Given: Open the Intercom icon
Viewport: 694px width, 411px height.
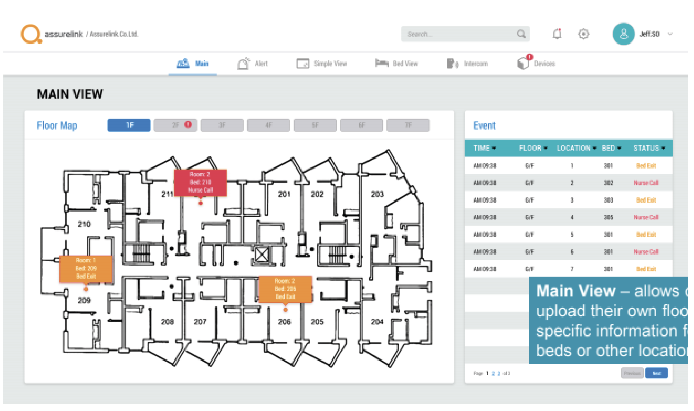Looking at the screenshot, I should coord(452,64).
